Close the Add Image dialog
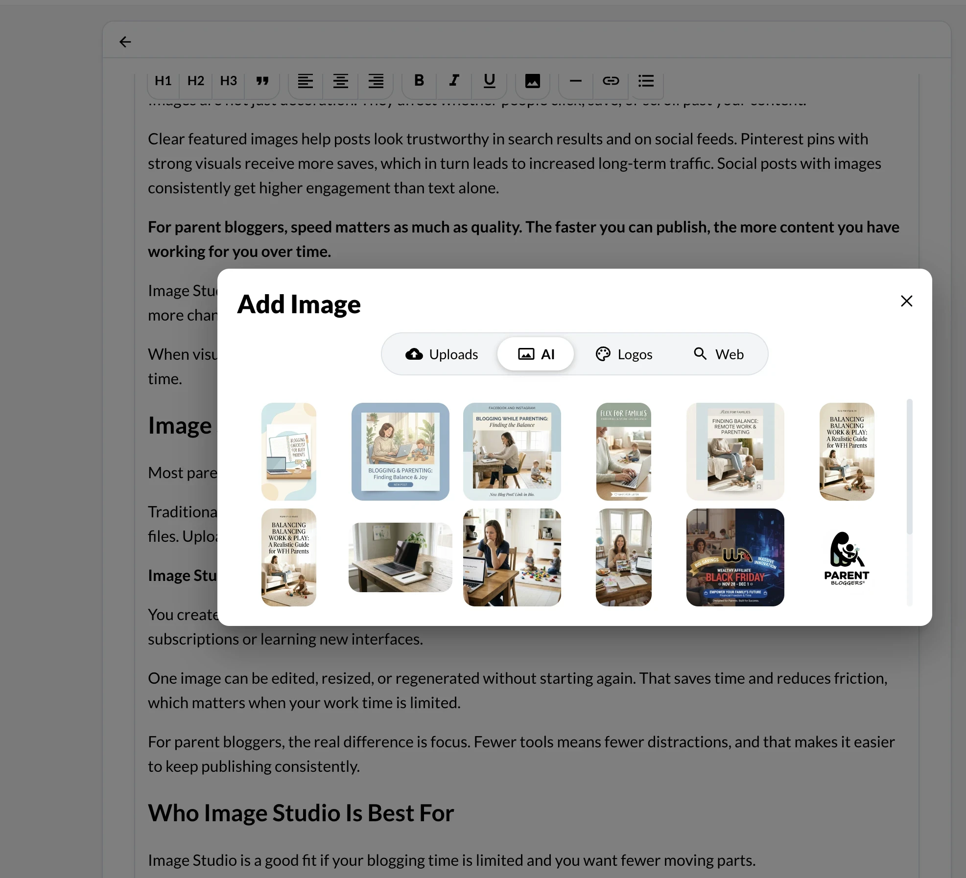The image size is (966, 878). pos(906,301)
